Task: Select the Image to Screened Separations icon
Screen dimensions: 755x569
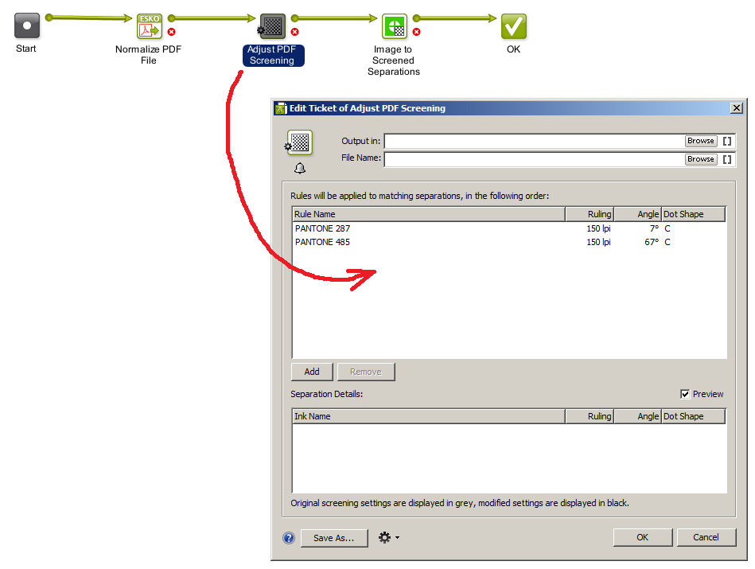Action: [395, 26]
